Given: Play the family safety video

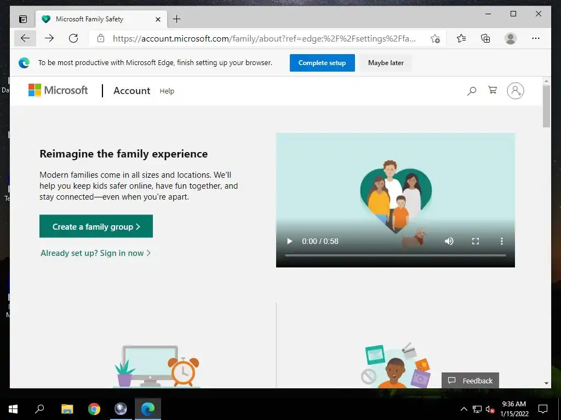Looking at the screenshot, I should click(289, 241).
